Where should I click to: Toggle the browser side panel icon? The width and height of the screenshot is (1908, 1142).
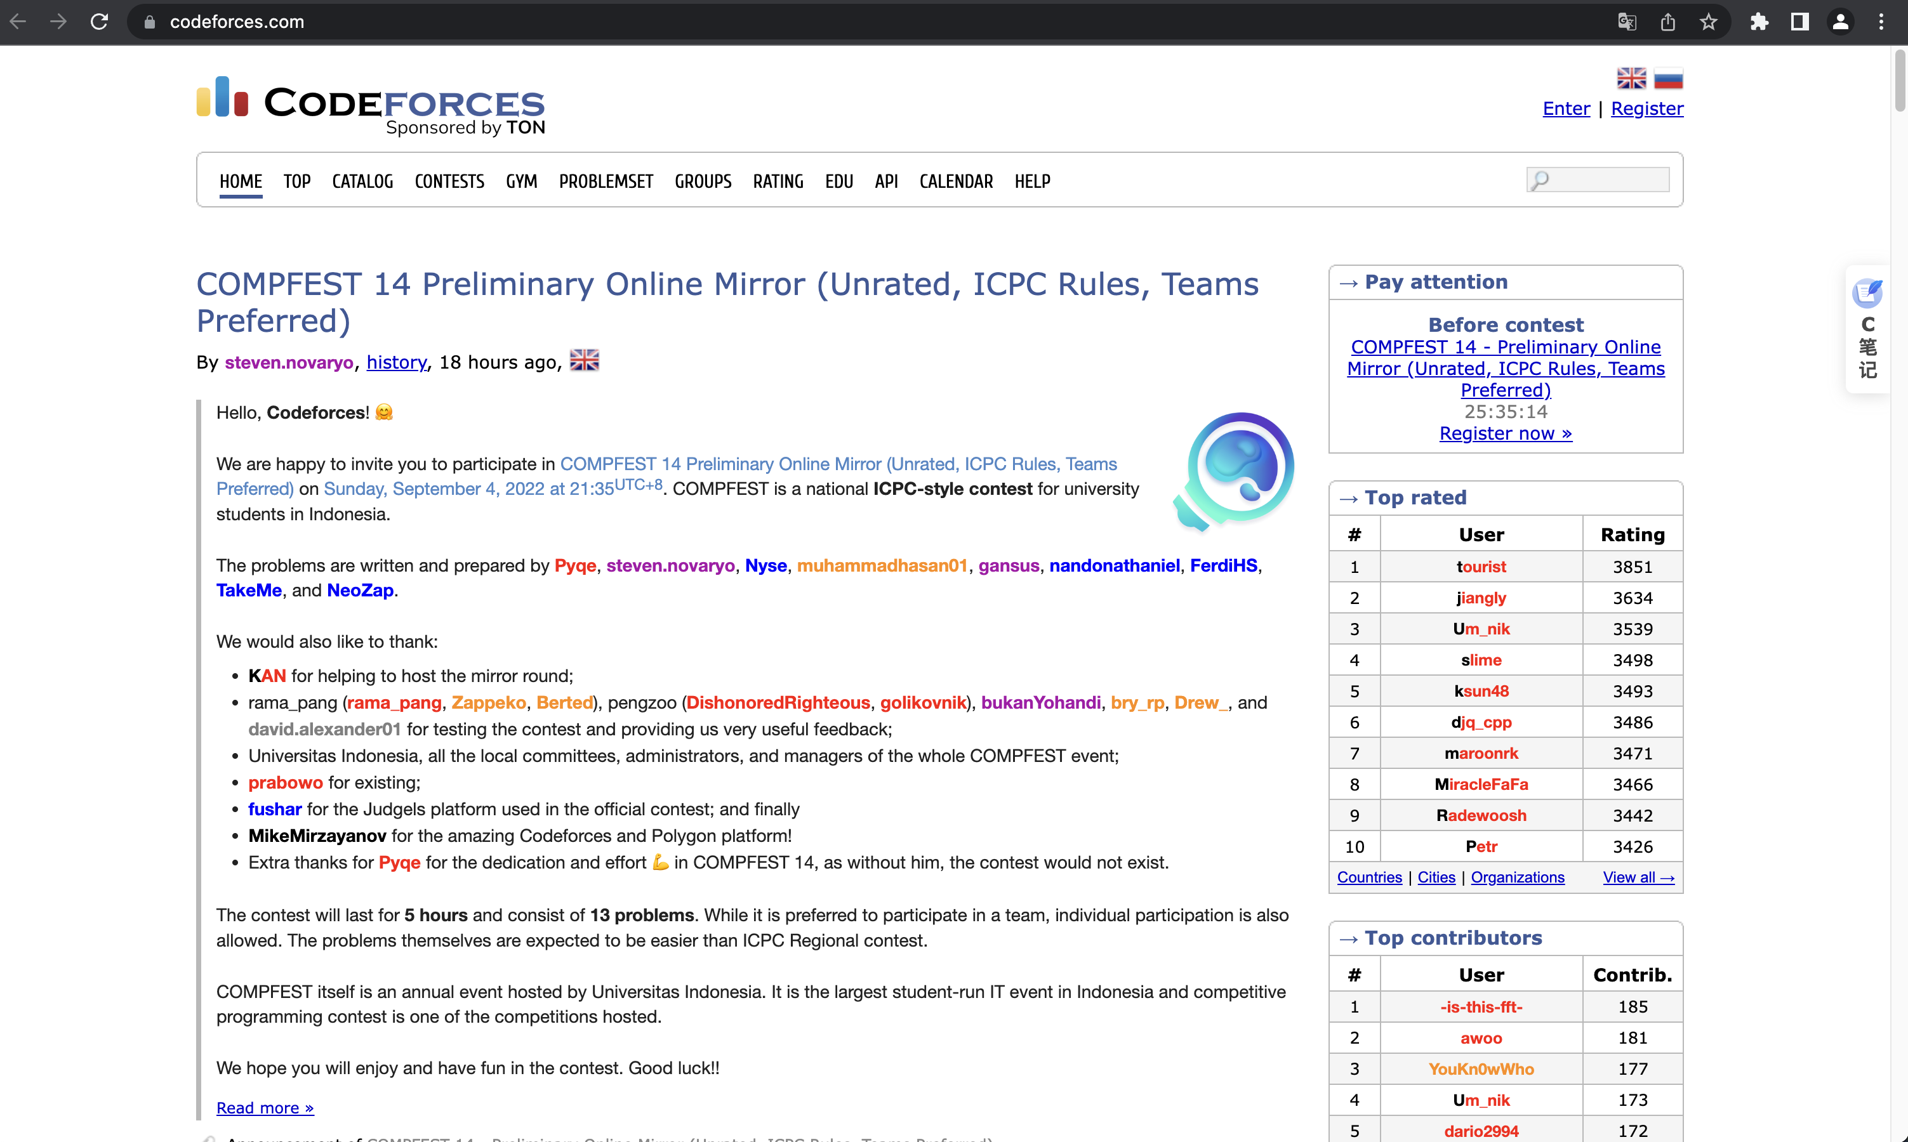1799,22
